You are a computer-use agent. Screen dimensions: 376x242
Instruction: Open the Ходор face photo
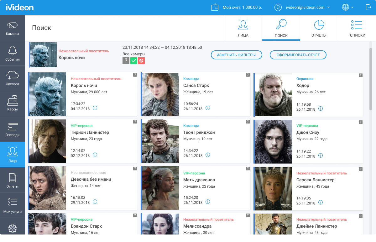(x=273, y=94)
